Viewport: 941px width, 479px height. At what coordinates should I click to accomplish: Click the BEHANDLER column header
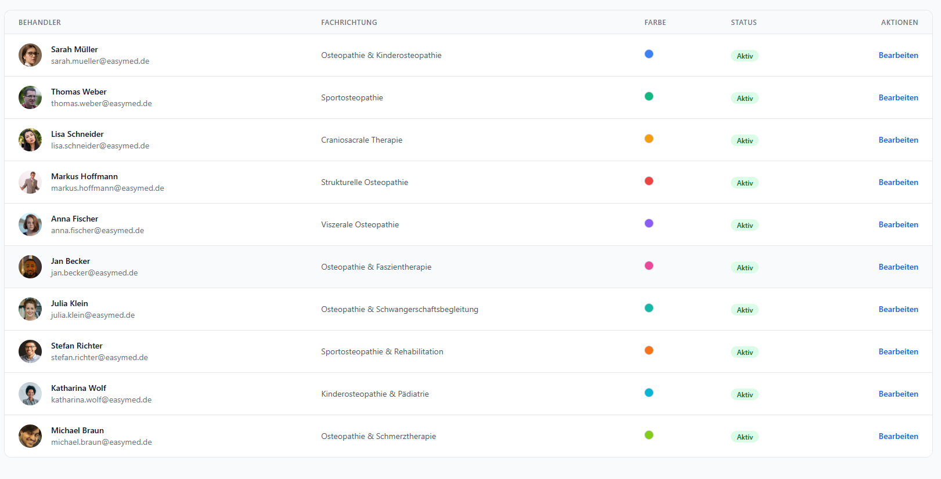(x=39, y=23)
